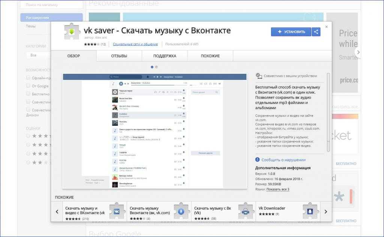Click the Установить install button
Viewport: 384px width, 237px height.
click(x=291, y=31)
